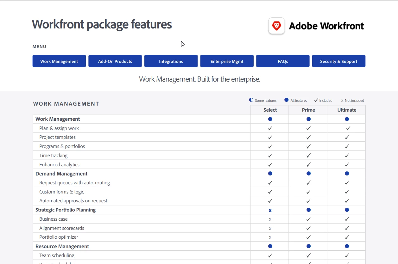Click the 'MENU' label above the buttons

pyautogui.click(x=40, y=46)
